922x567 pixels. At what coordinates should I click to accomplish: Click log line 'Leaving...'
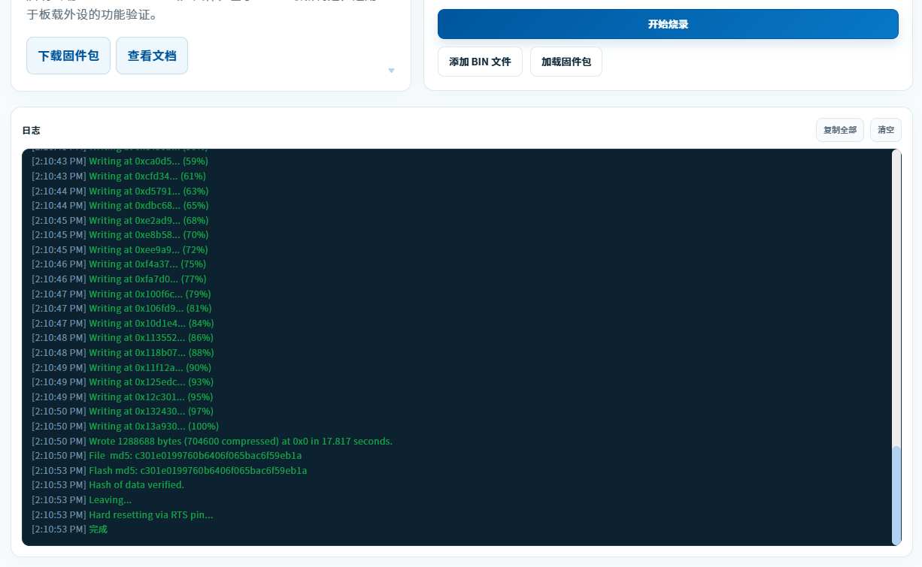pyautogui.click(x=81, y=500)
